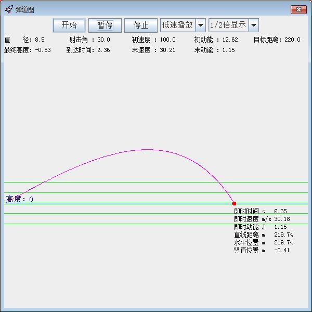Click the 即时动能 J readout
This screenshot has height=312, width=312.
[261, 227]
